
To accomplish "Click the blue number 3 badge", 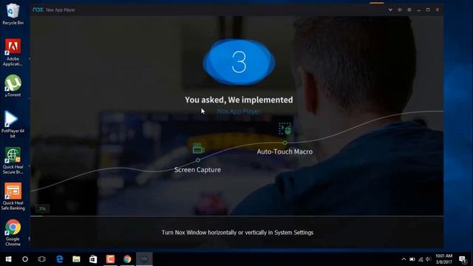I will tap(239, 62).
